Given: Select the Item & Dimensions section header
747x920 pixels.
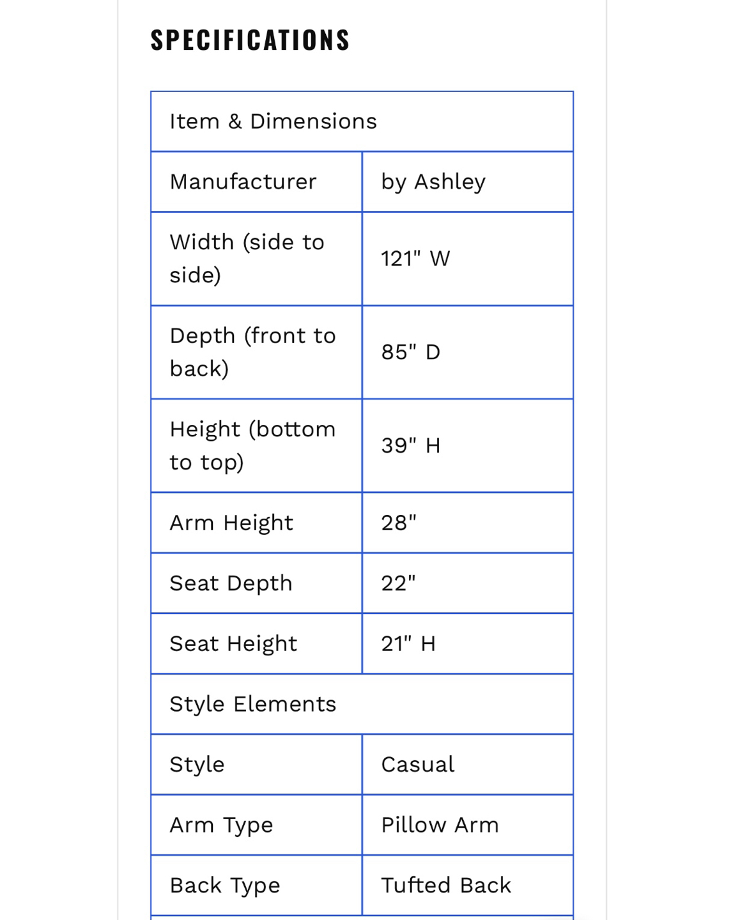Looking at the screenshot, I should 273,121.
